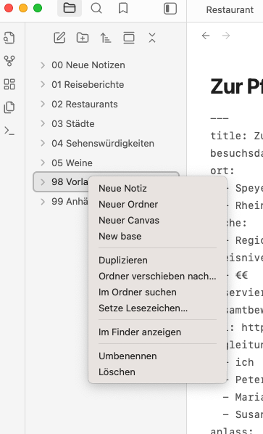Select the 04 Sehenswürdigkeiten folder label
The height and width of the screenshot is (434, 263).
[x=103, y=143]
